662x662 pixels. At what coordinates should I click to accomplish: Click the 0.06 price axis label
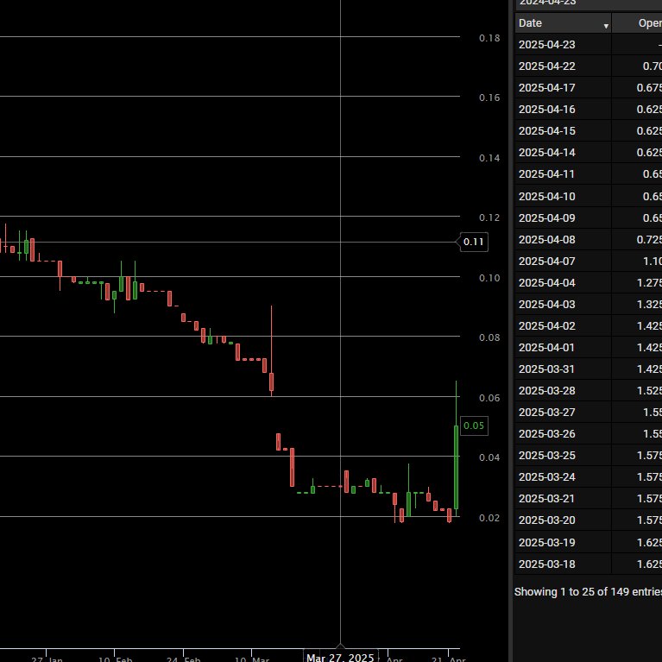[489, 398]
